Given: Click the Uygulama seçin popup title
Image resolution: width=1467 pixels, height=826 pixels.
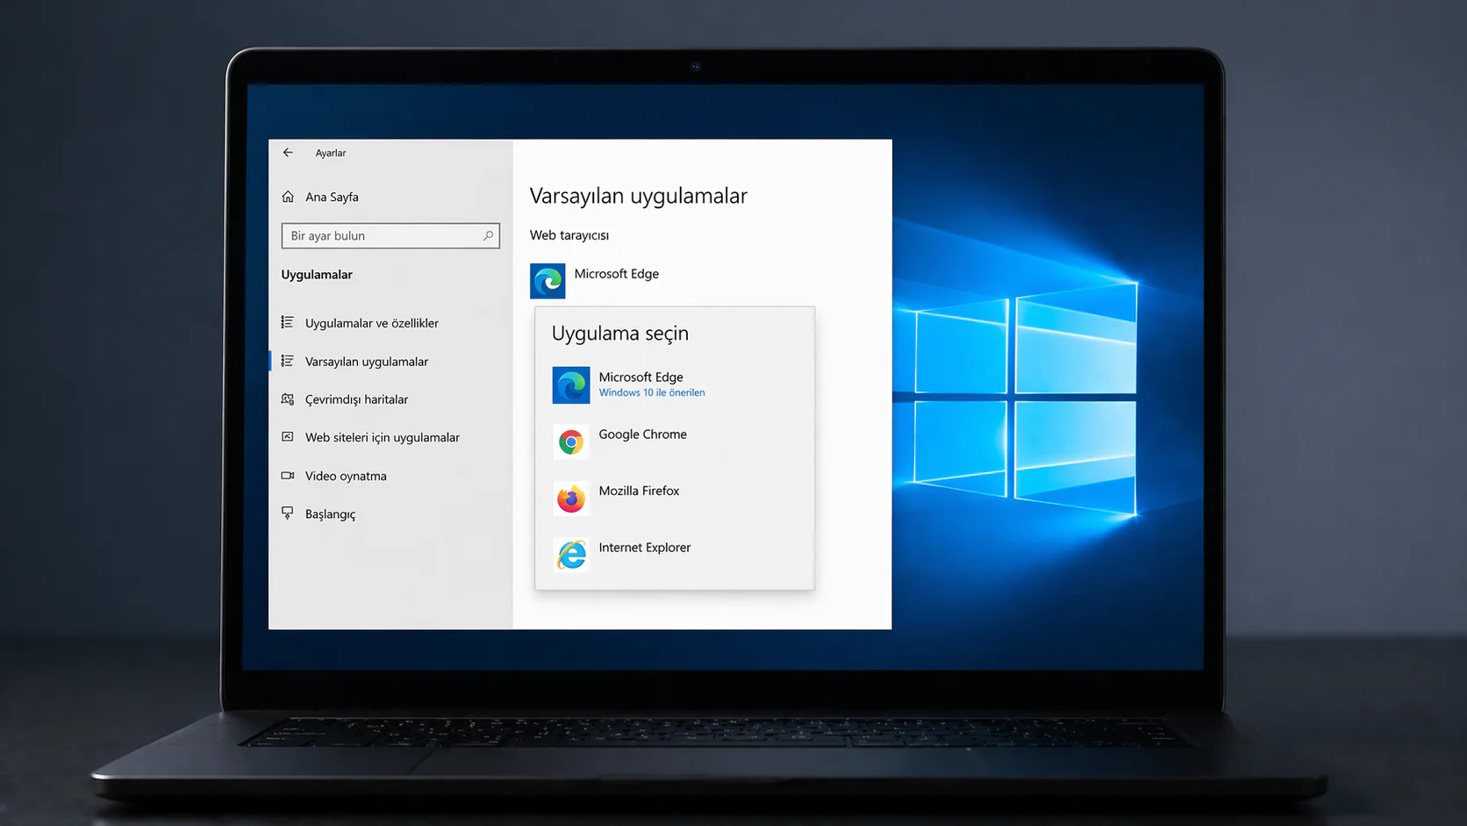Looking at the screenshot, I should 619,334.
